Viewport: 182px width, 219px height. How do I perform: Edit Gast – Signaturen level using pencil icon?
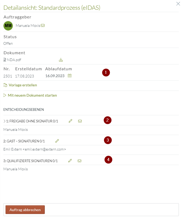point(57,141)
